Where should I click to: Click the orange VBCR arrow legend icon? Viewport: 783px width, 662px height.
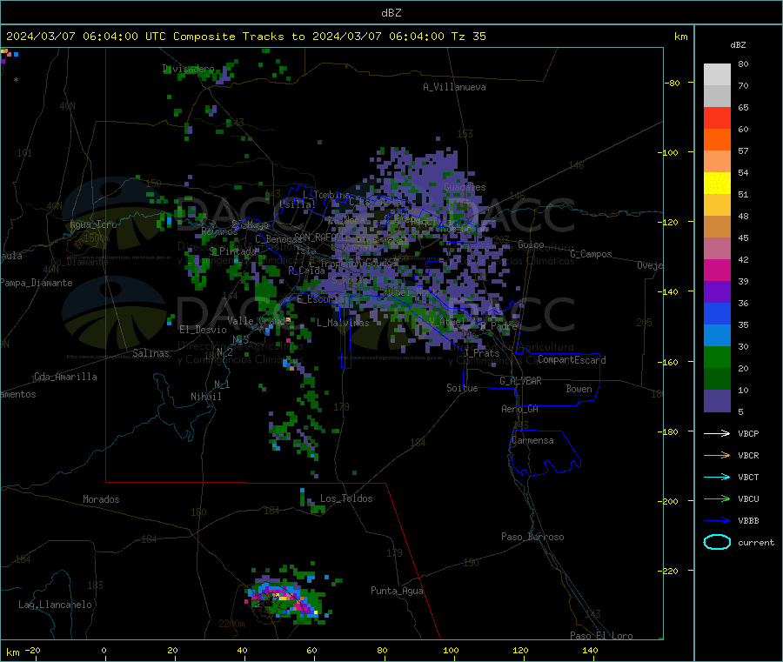point(717,455)
